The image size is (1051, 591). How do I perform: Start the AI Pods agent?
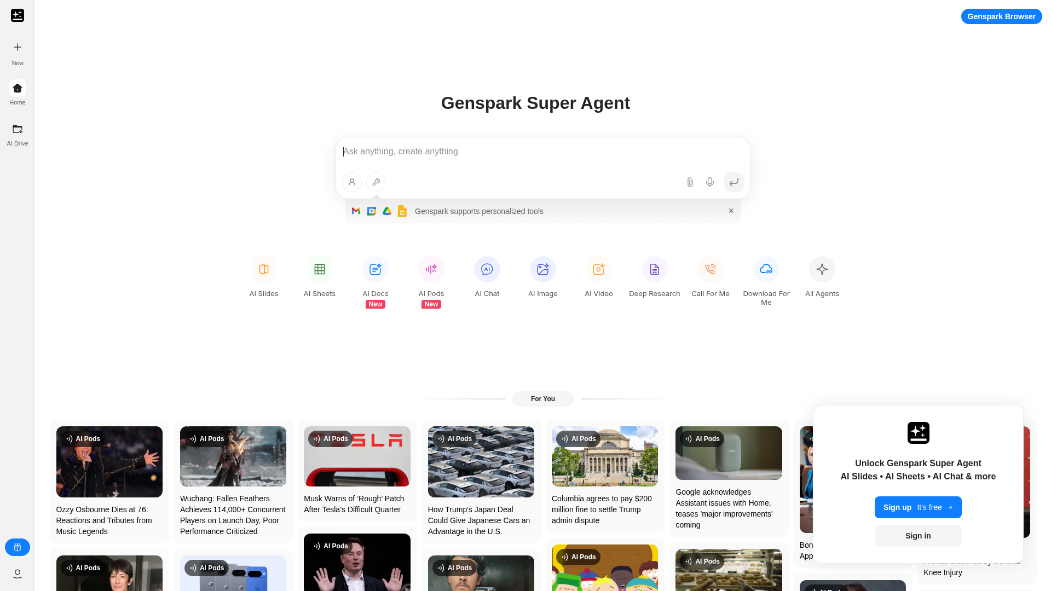tap(431, 269)
